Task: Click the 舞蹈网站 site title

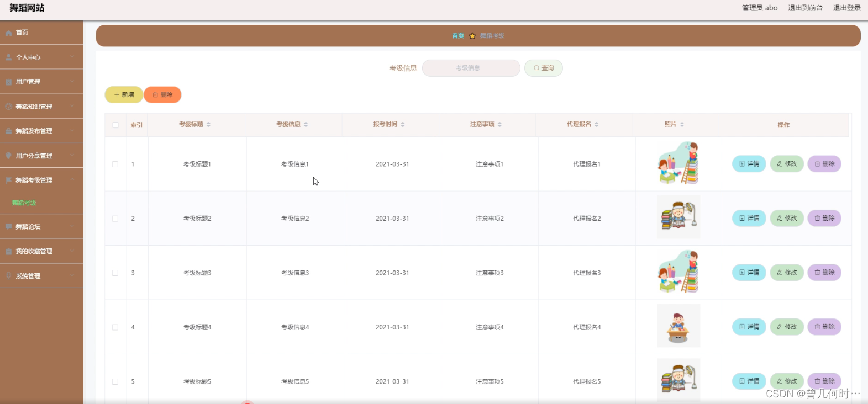Action: 27,8
